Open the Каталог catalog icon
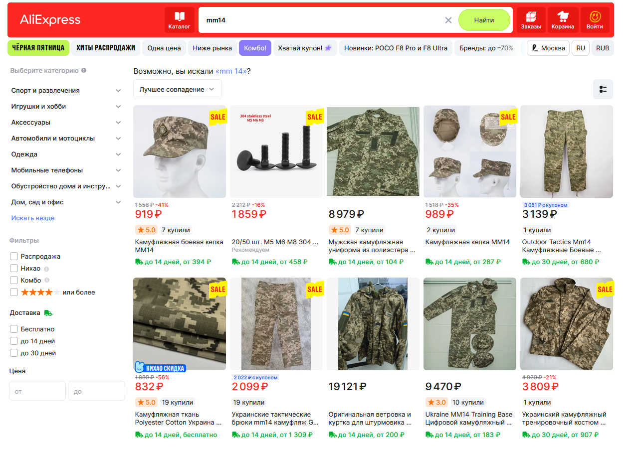 click(x=179, y=20)
